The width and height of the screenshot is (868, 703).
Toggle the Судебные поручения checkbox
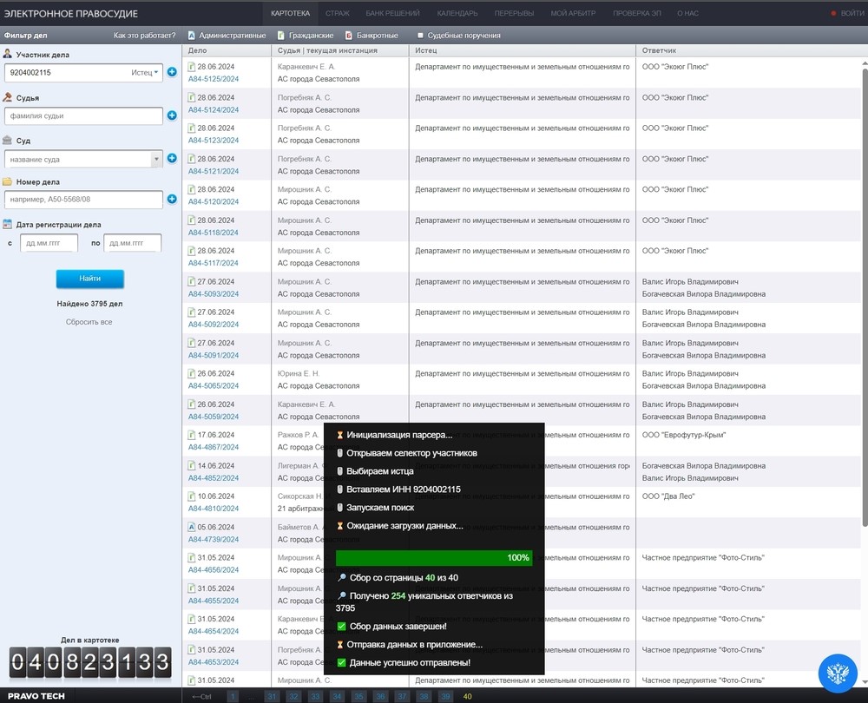point(421,36)
